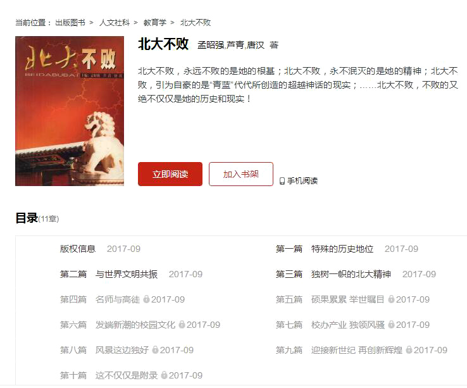The height and width of the screenshot is (388, 467).
Task: Click lock icon on 第八篇 风景这边独好
Action: tap(155, 349)
